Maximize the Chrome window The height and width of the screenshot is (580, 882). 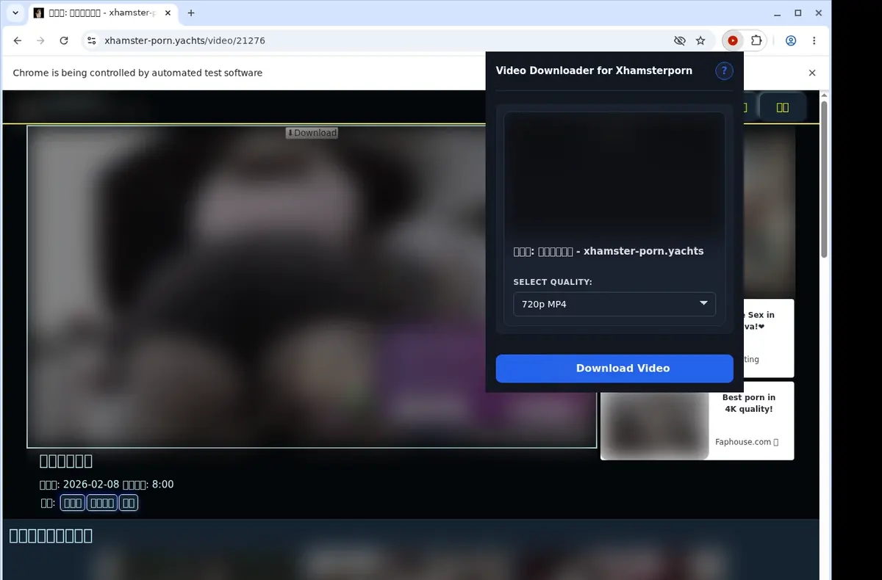tap(798, 12)
